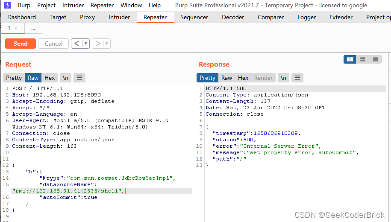The height and width of the screenshot is (222, 391).
Task: Click the response Content-Type header
Action: click(x=257, y=95)
